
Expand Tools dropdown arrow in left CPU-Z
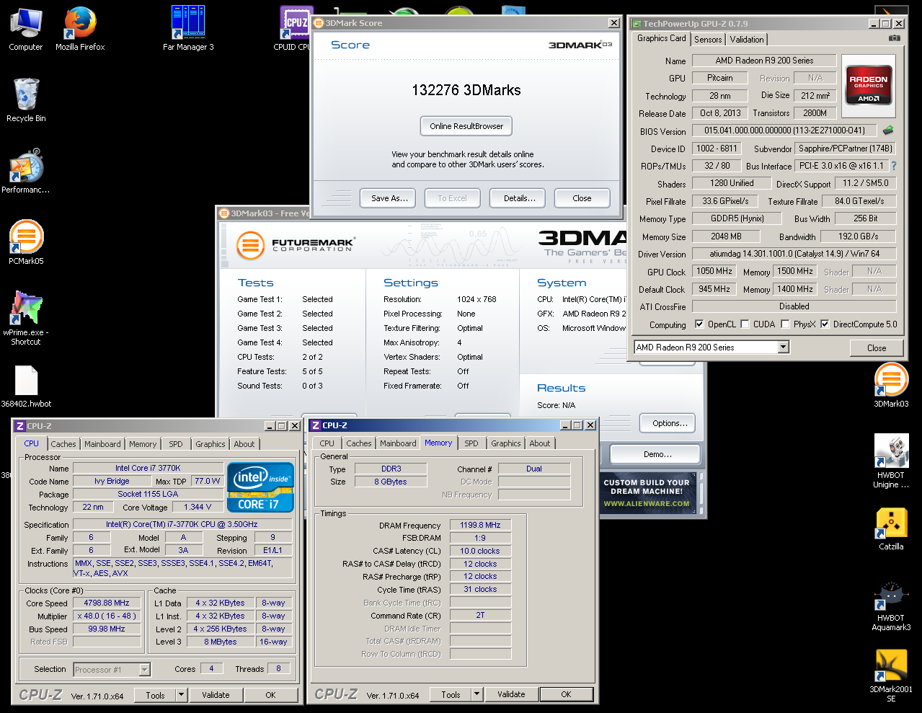click(x=182, y=695)
